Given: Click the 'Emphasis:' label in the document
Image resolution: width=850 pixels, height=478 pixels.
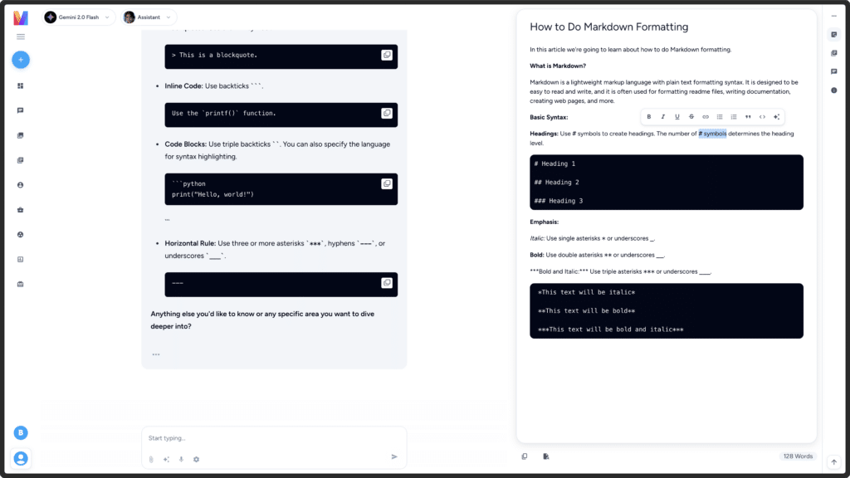Looking at the screenshot, I should 544,222.
